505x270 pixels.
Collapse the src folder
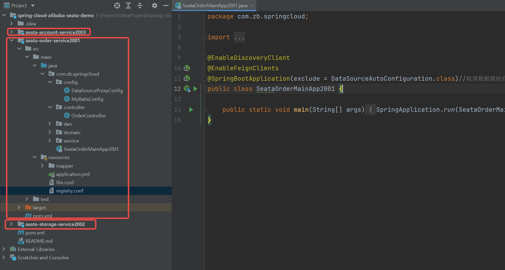(19, 49)
